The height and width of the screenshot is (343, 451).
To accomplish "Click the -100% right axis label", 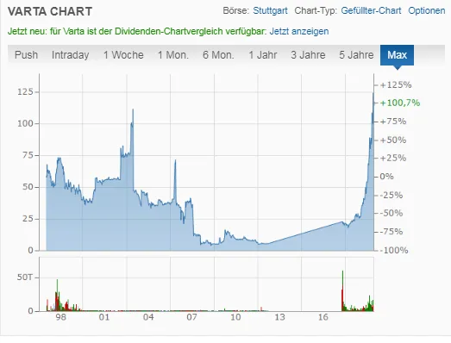I will pyautogui.click(x=394, y=250).
